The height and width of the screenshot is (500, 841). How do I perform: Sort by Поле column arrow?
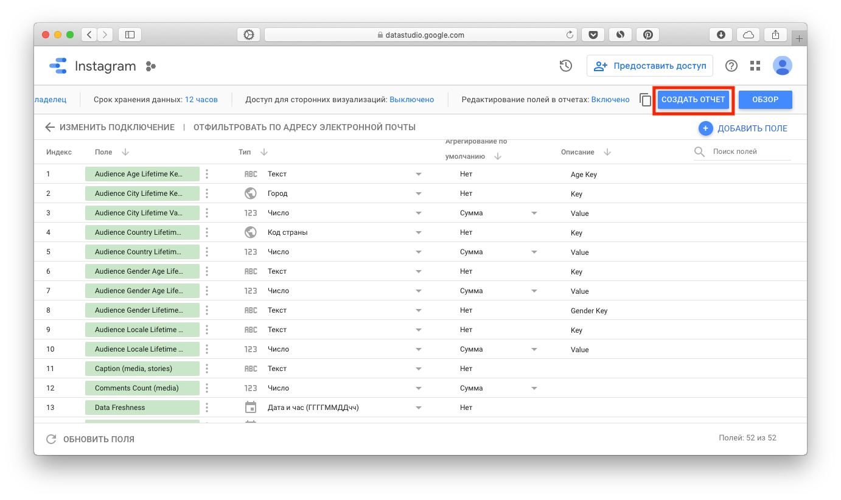[x=125, y=152]
